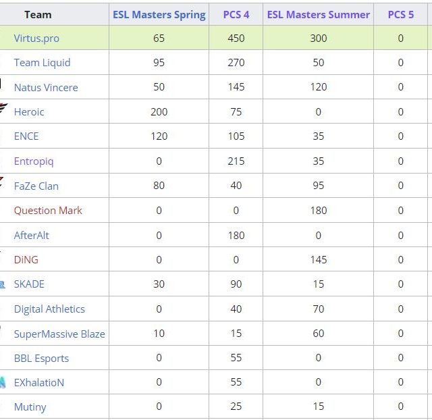Click the Entropiq team link
This screenshot has width=432, height=420.
click(x=34, y=161)
